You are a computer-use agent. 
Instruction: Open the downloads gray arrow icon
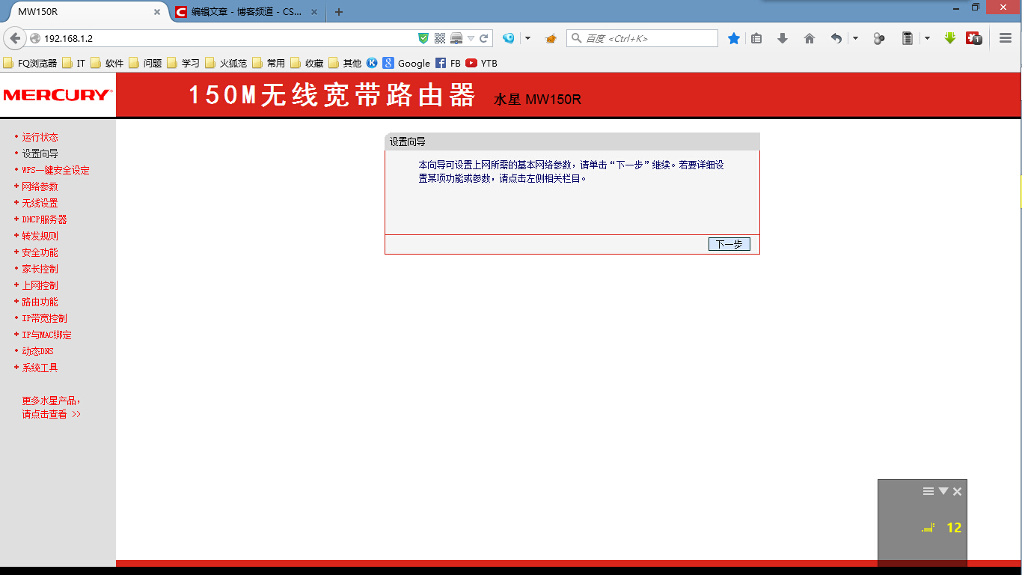[x=783, y=38]
